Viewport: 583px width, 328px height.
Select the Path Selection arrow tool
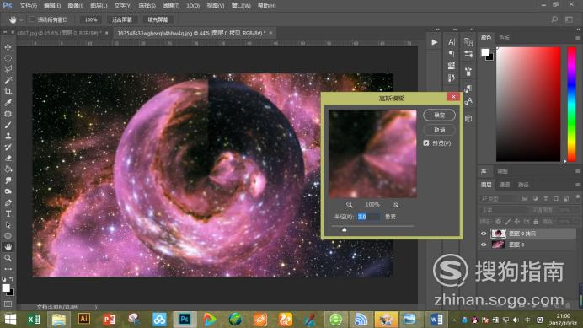[8, 225]
